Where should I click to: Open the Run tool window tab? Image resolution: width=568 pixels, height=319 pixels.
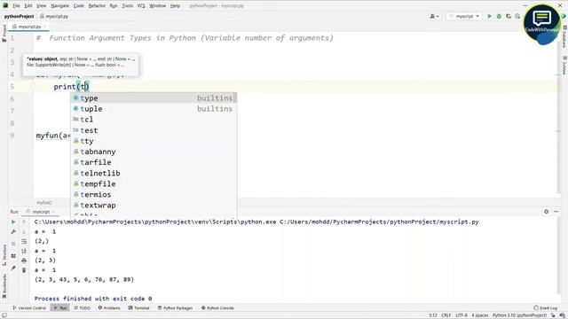[60, 308]
